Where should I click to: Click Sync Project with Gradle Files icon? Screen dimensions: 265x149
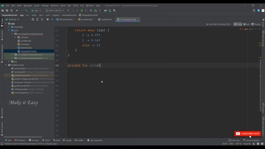[106, 10]
